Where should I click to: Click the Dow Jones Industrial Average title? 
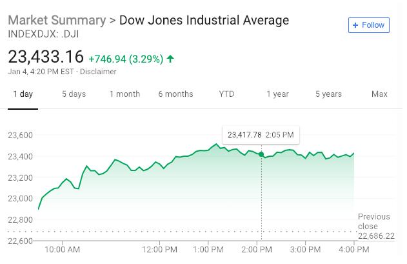204,20
